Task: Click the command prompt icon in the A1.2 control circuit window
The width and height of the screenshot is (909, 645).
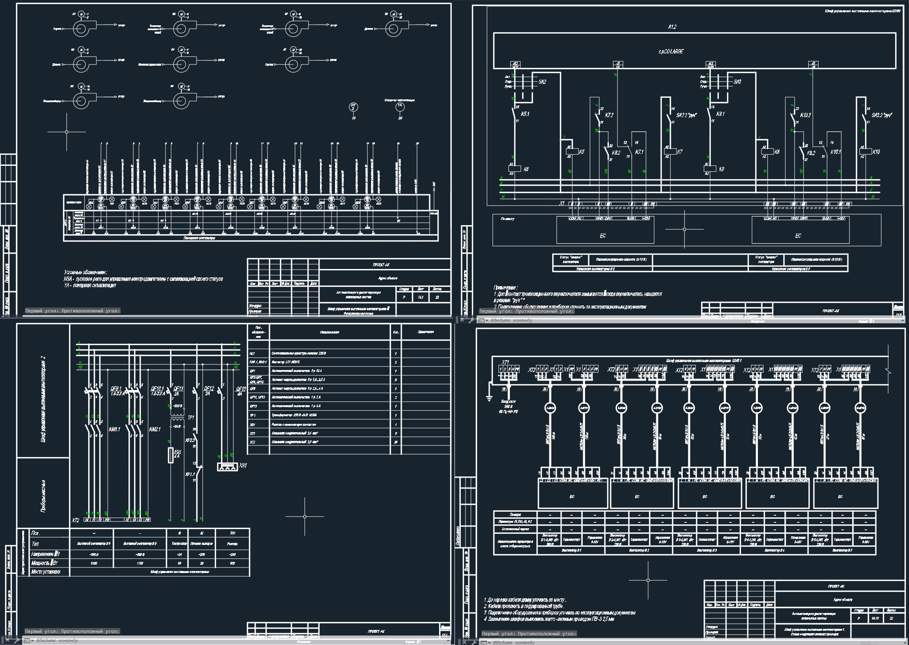Action: coord(481,320)
